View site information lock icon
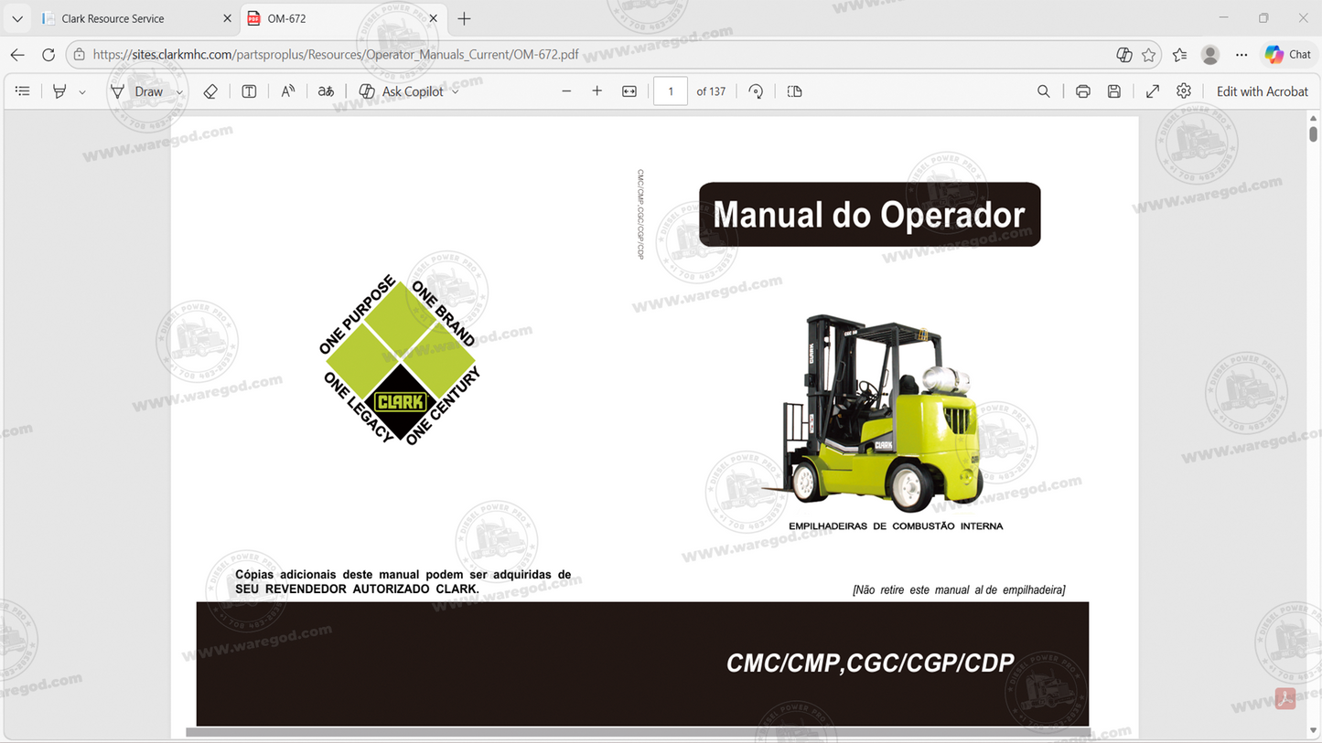Screen dimensions: 1322x743 click(80, 55)
